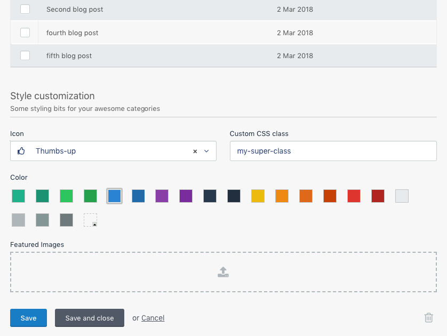Select the selected blue color swatch

click(x=114, y=196)
